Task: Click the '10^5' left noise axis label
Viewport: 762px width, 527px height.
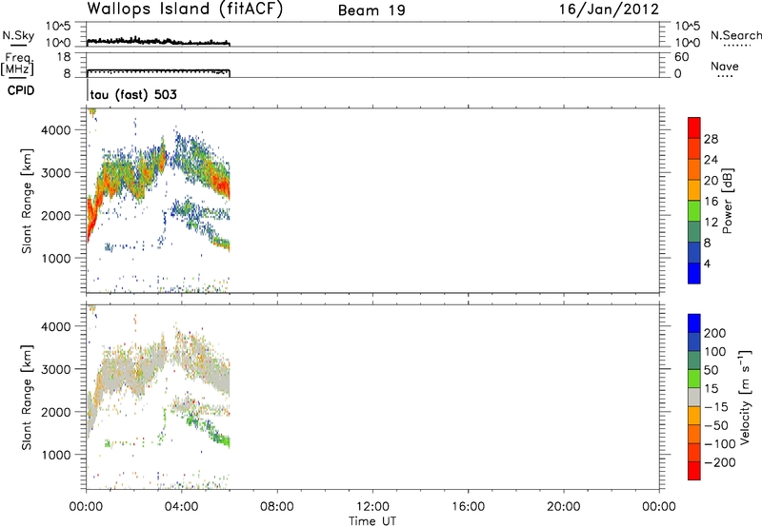Action: 58,26
